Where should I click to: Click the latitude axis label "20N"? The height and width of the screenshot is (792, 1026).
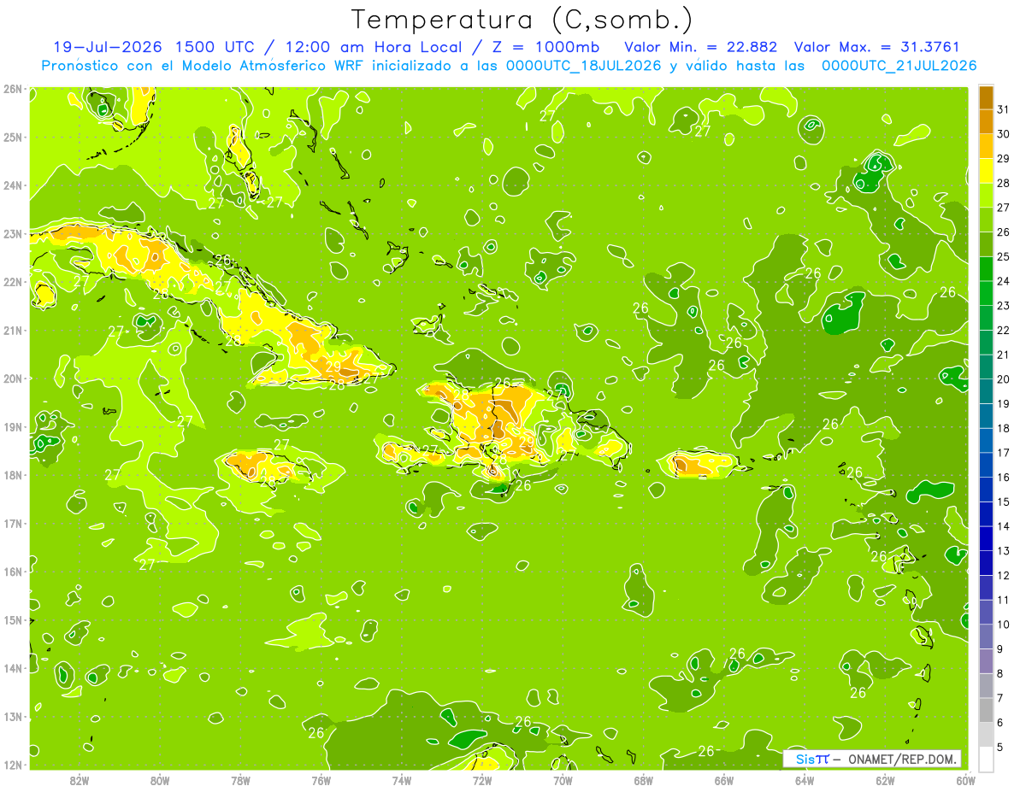pyautogui.click(x=12, y=378)
